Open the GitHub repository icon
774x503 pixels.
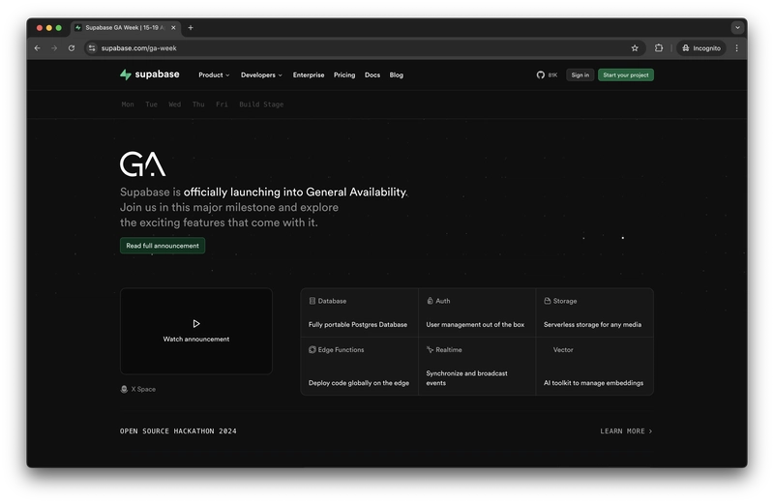541,75
